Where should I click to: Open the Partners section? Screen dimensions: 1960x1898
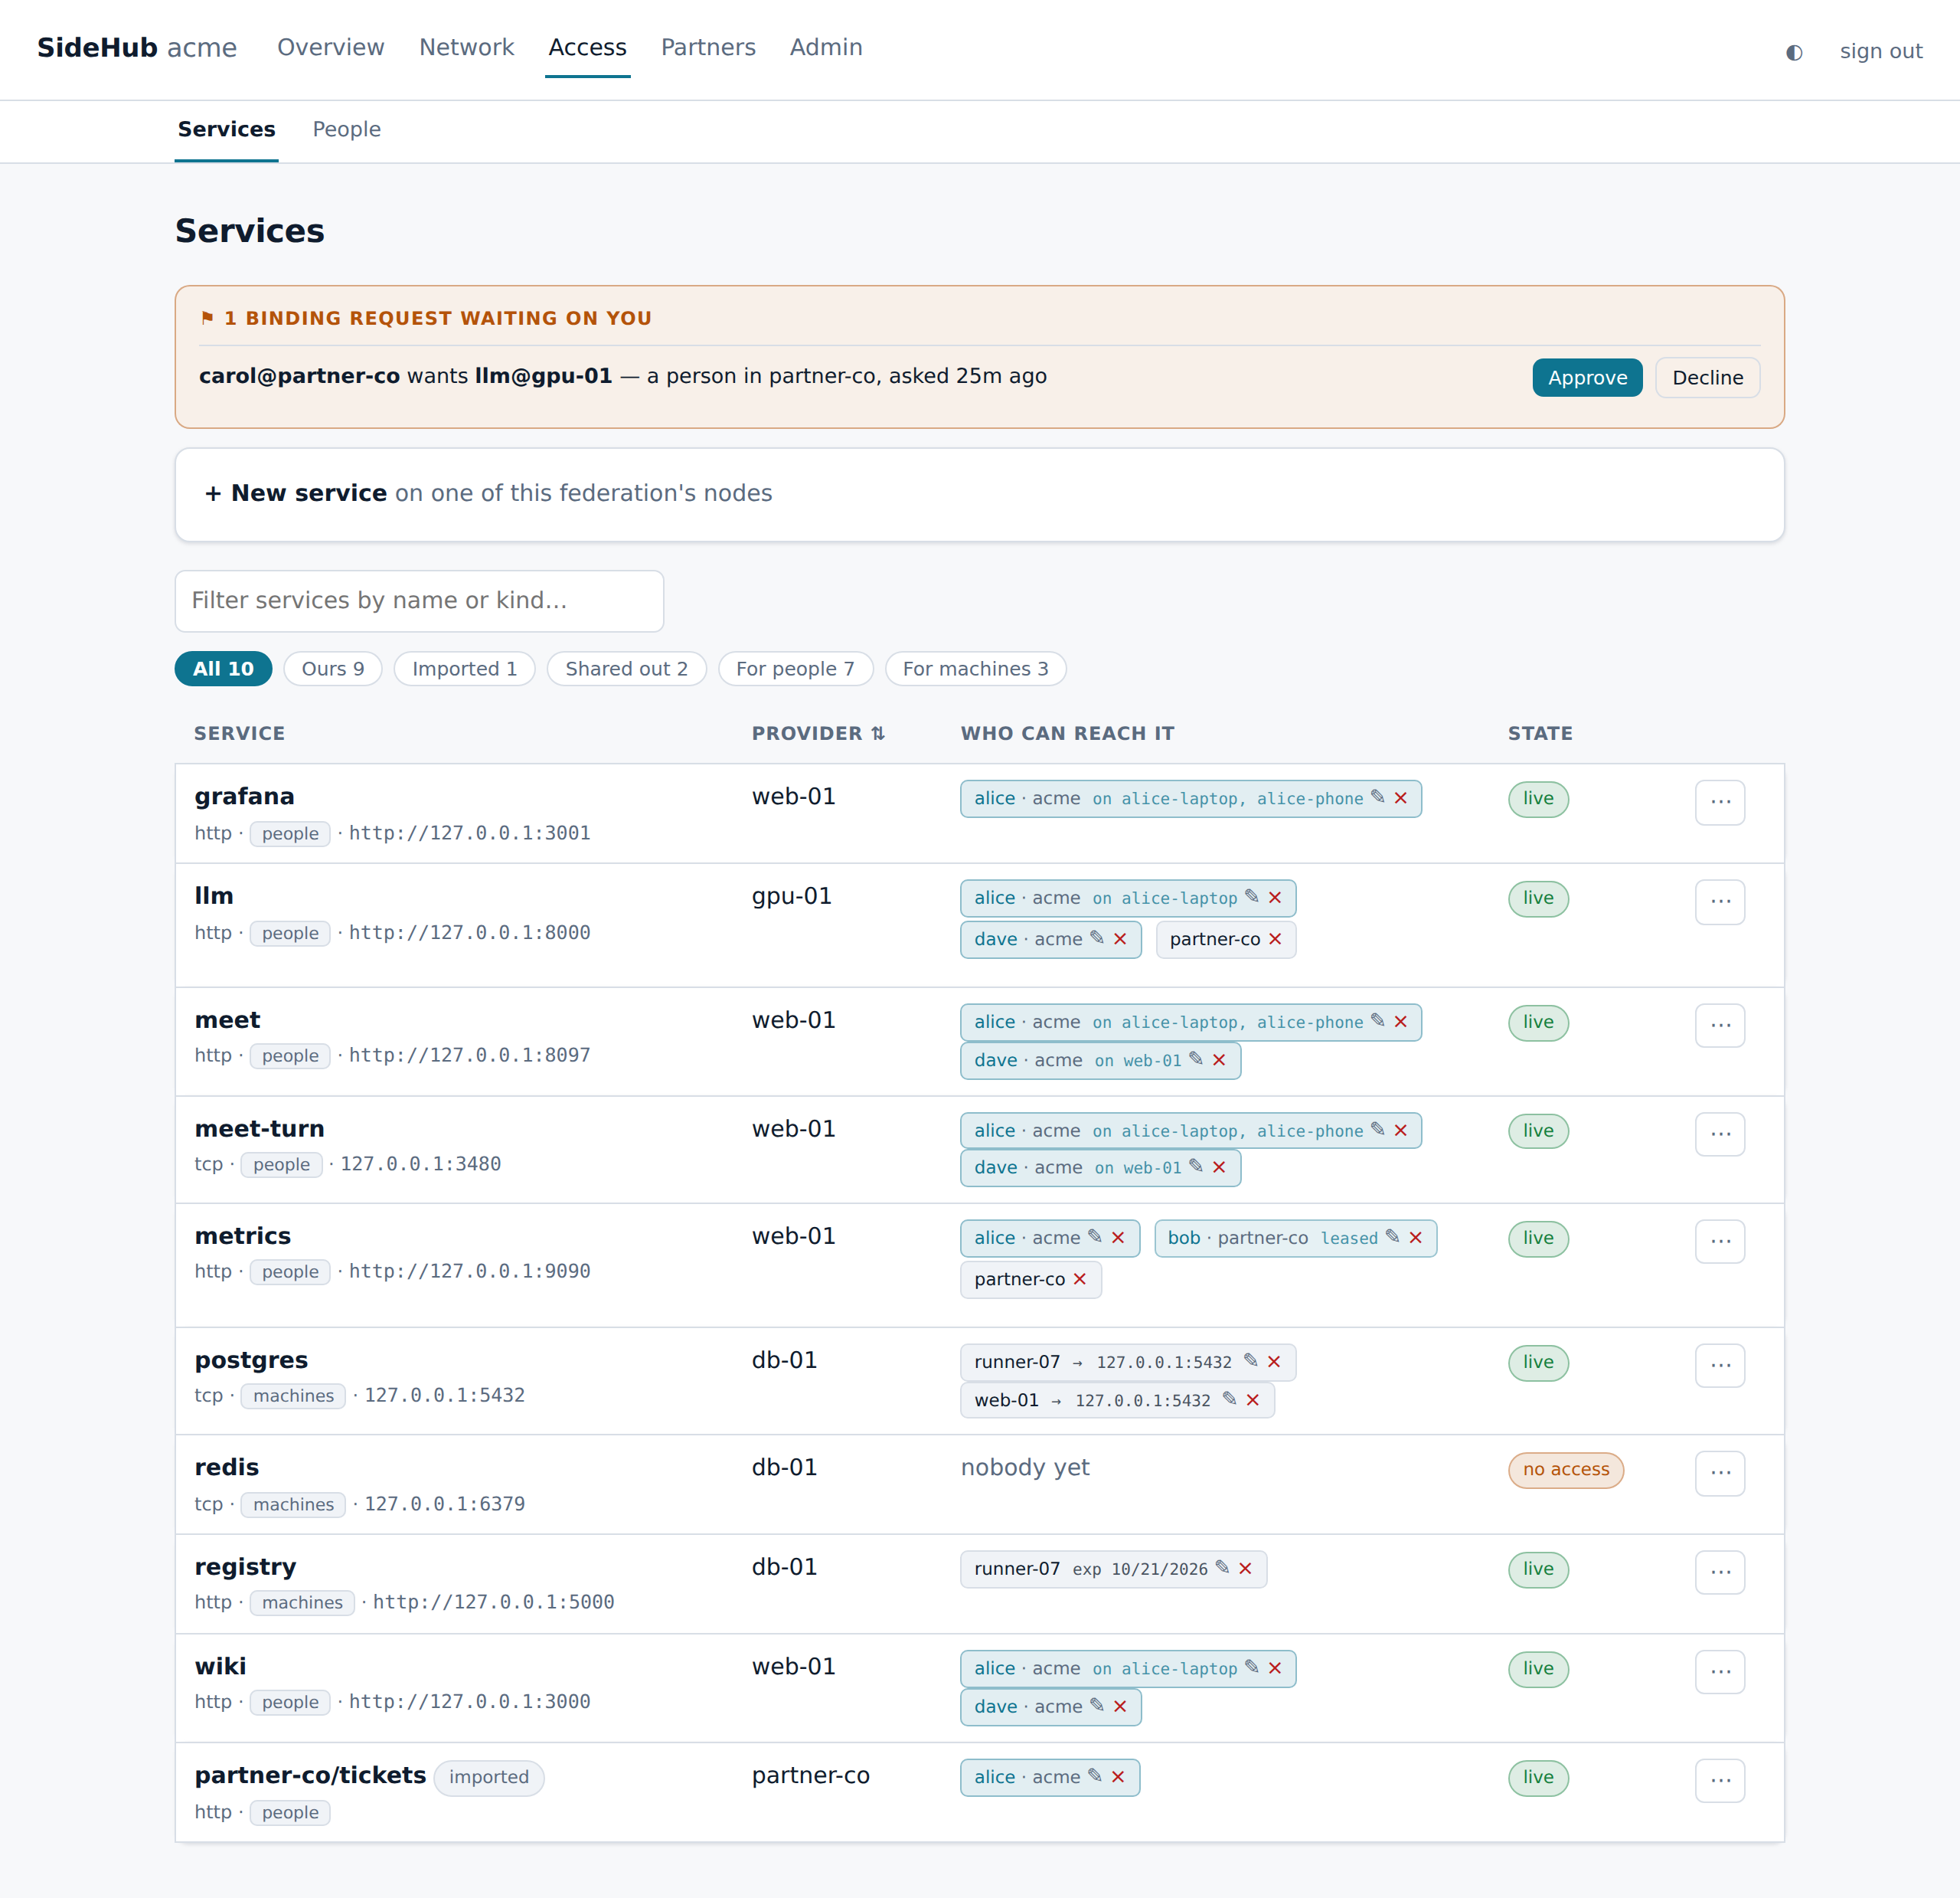click(x=708, y=48)
